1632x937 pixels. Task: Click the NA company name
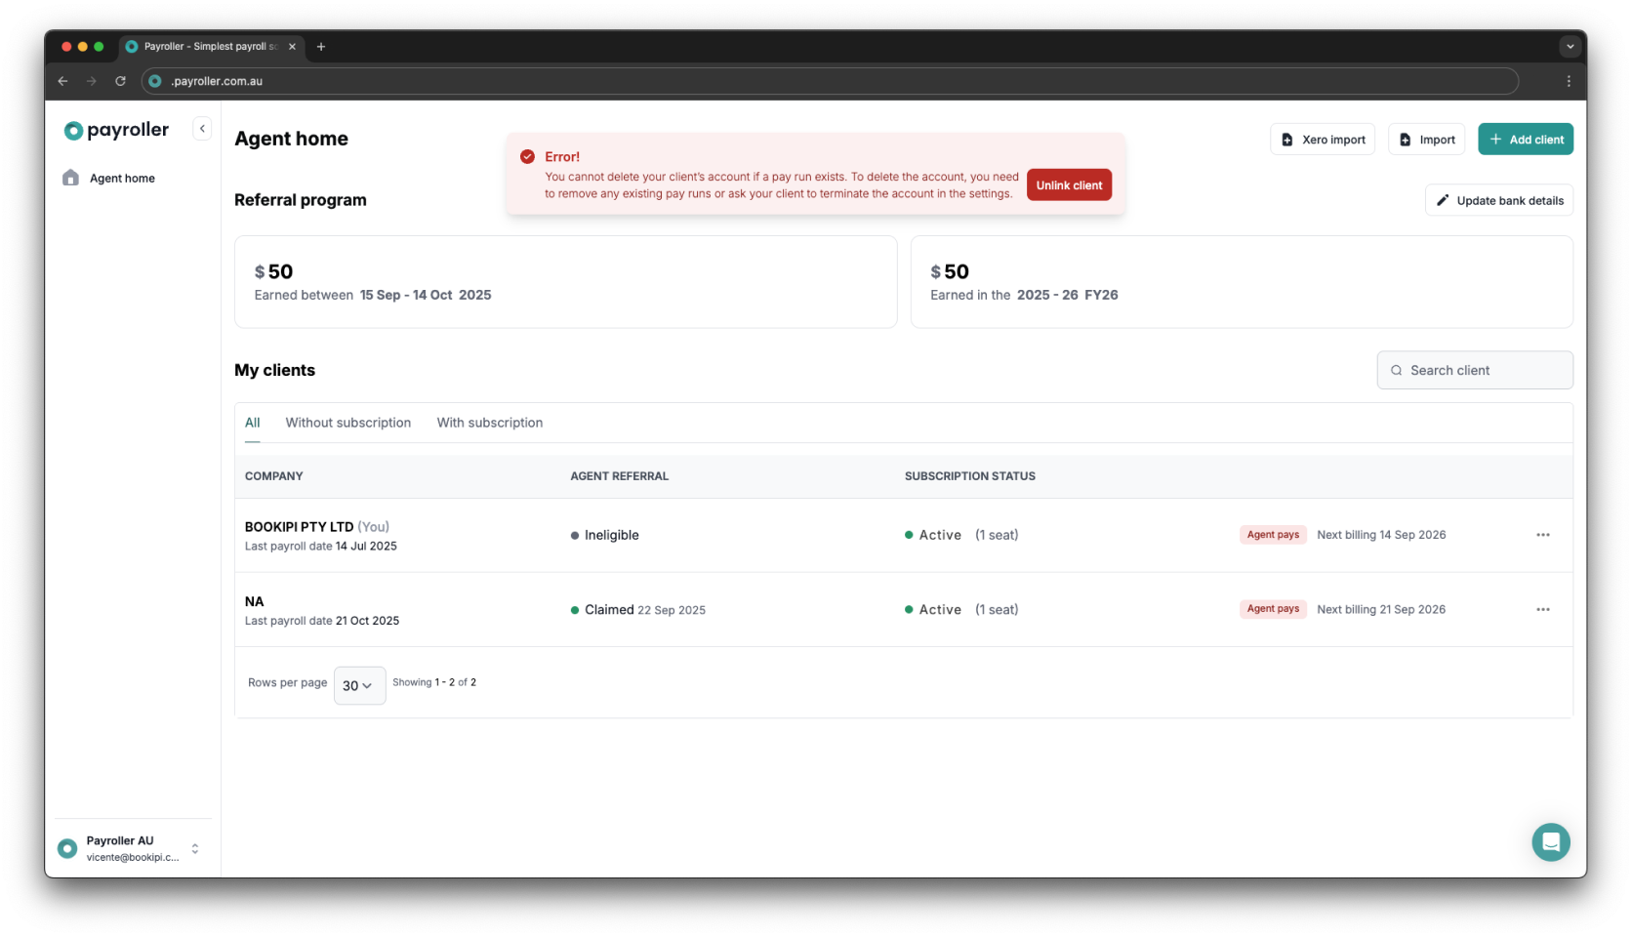254,601
